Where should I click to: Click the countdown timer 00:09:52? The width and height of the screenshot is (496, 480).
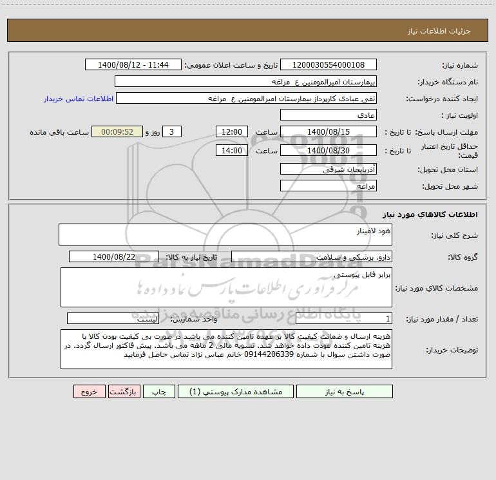[117, 131]
